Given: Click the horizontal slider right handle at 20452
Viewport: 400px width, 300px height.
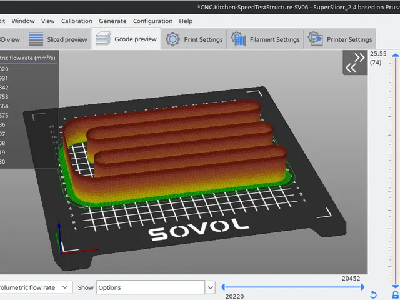Looking at the screenshot, I should click(362, 287).
